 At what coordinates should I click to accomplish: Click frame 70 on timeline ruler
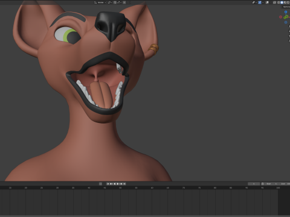pyautogui.click(x=184, y=187)
